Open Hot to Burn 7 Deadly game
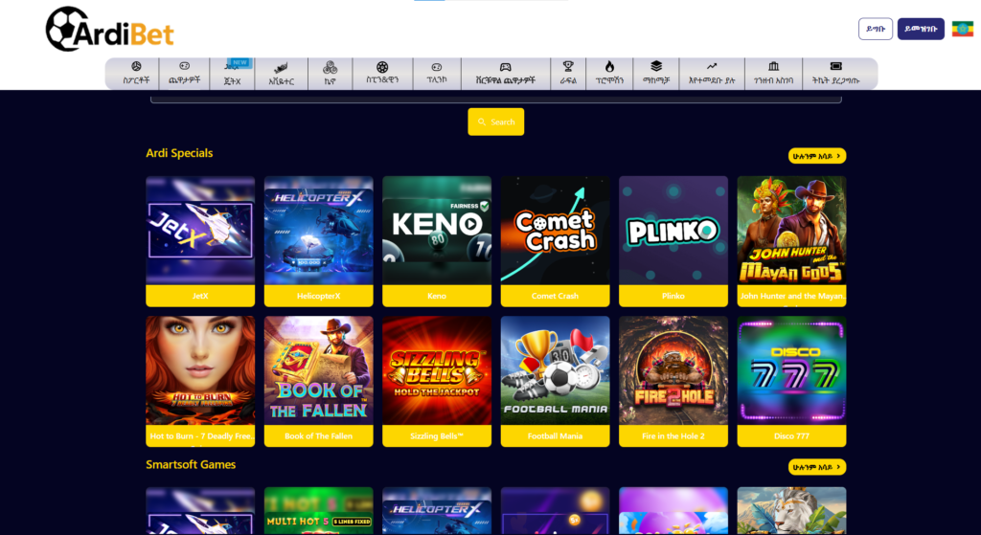This screenshot has width=981, height=535. (x=200, y=381)
